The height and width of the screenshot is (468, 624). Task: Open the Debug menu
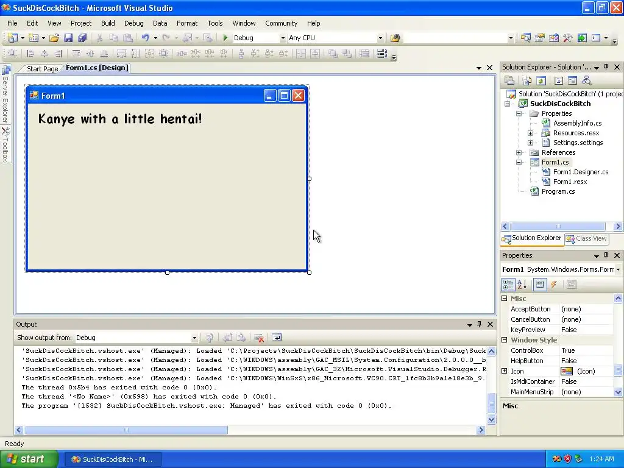pyautogui.click(x=133, y=23)
